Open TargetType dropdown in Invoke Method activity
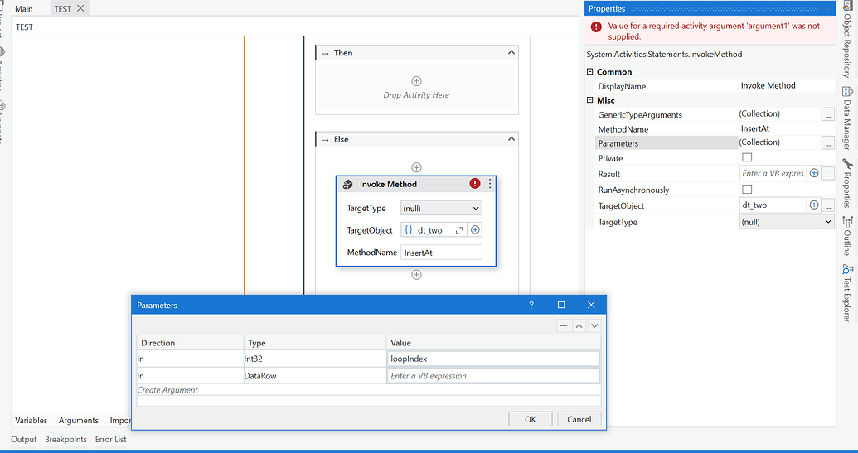 (441, 208)
